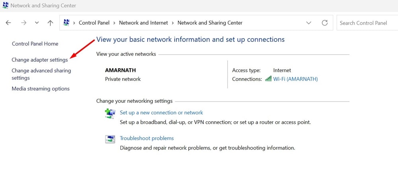Expand chevron after Control Panel breadcrumb
The width and height of the screenshot is (398, 191).
click(x=114, y=23)
